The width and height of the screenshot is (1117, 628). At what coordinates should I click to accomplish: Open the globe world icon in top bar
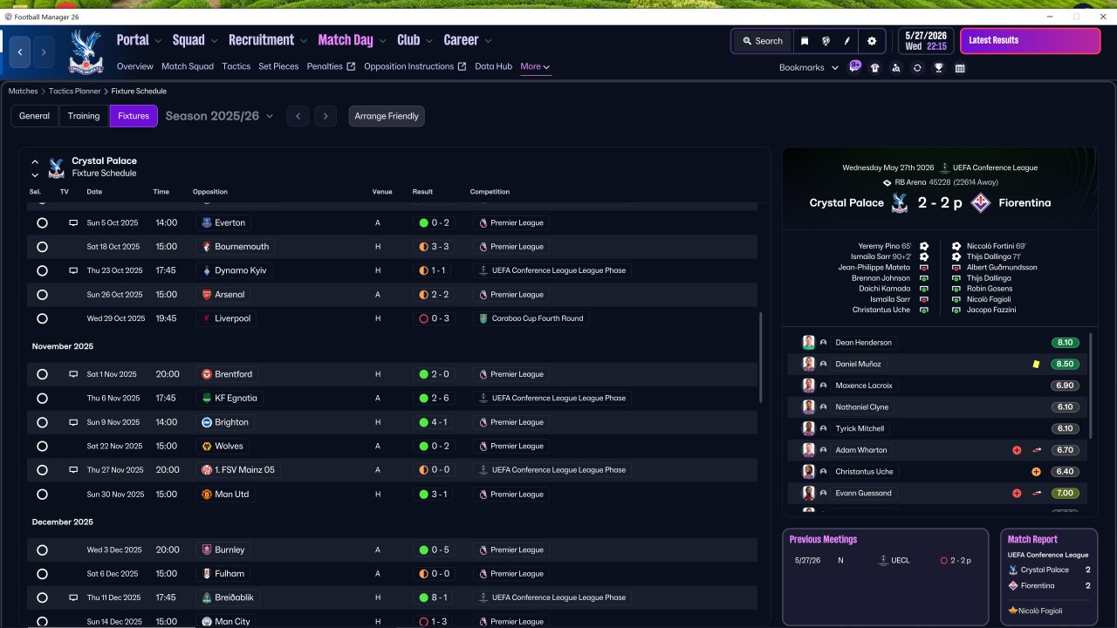[x=826, y=41]
